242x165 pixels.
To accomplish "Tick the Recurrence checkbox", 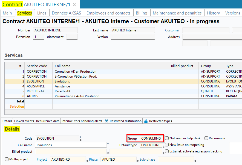I will pos(206,138).
